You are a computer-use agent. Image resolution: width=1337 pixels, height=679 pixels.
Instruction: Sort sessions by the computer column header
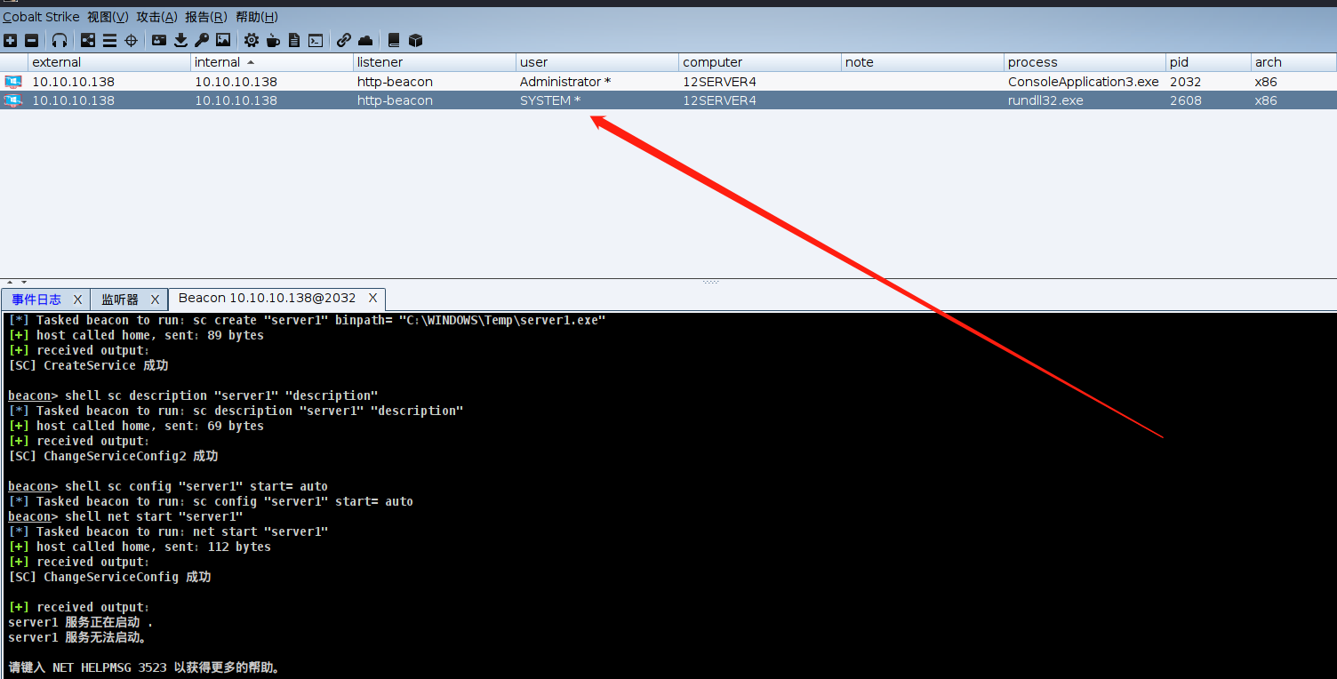tap(760, 62)
